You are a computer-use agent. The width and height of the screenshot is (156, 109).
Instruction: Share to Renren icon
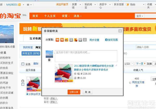click(71, 40)
